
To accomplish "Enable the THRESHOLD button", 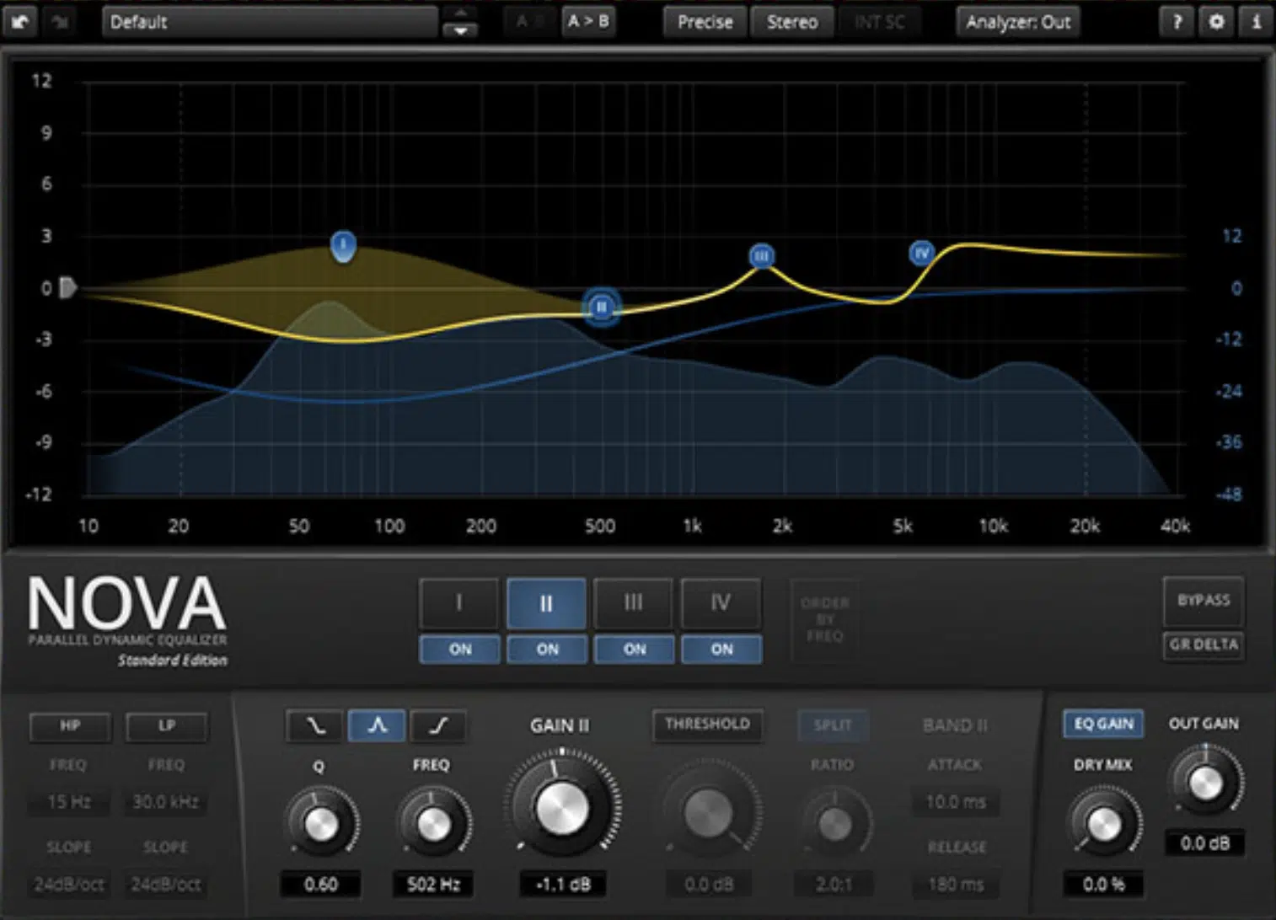I will pyautogui.click(x=707, y=725).
